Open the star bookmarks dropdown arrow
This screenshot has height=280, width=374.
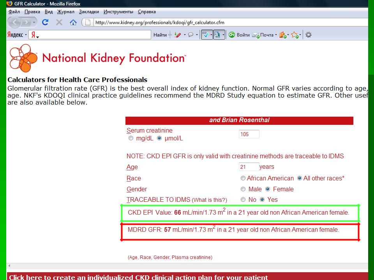click(300, 35)
